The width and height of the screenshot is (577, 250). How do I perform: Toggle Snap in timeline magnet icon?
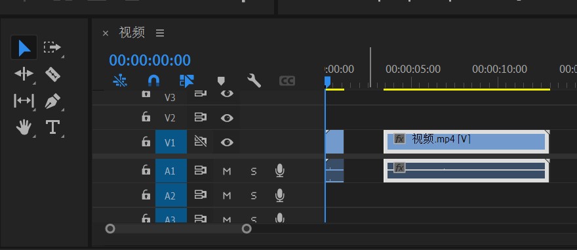pos(153,81)
